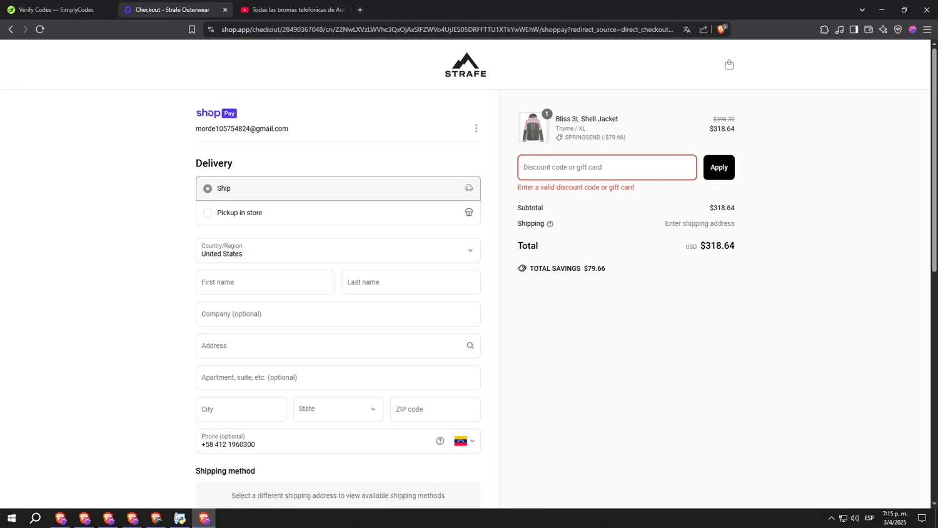This screenshot has width=938, height=528.
Task: Expand the browser tab search dropdown
Action: pyautogui.click(x=862, y=10)
